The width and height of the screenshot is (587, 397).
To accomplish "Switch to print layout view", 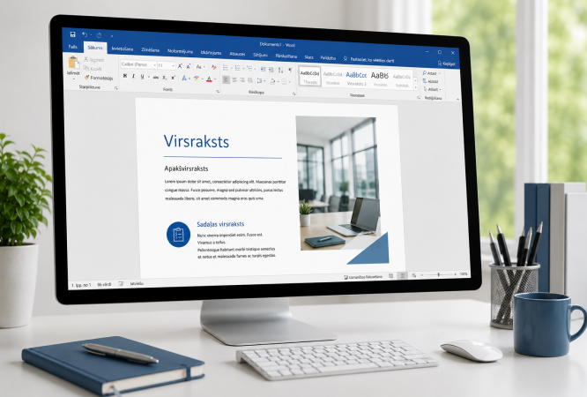I will pyautogui.click(x=403, y=275).
